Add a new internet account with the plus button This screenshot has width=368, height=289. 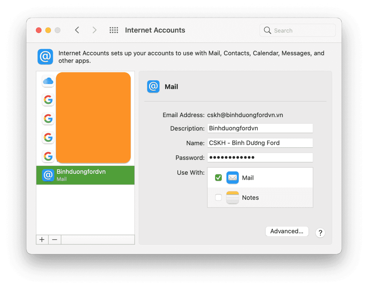[x=42, y=239]
